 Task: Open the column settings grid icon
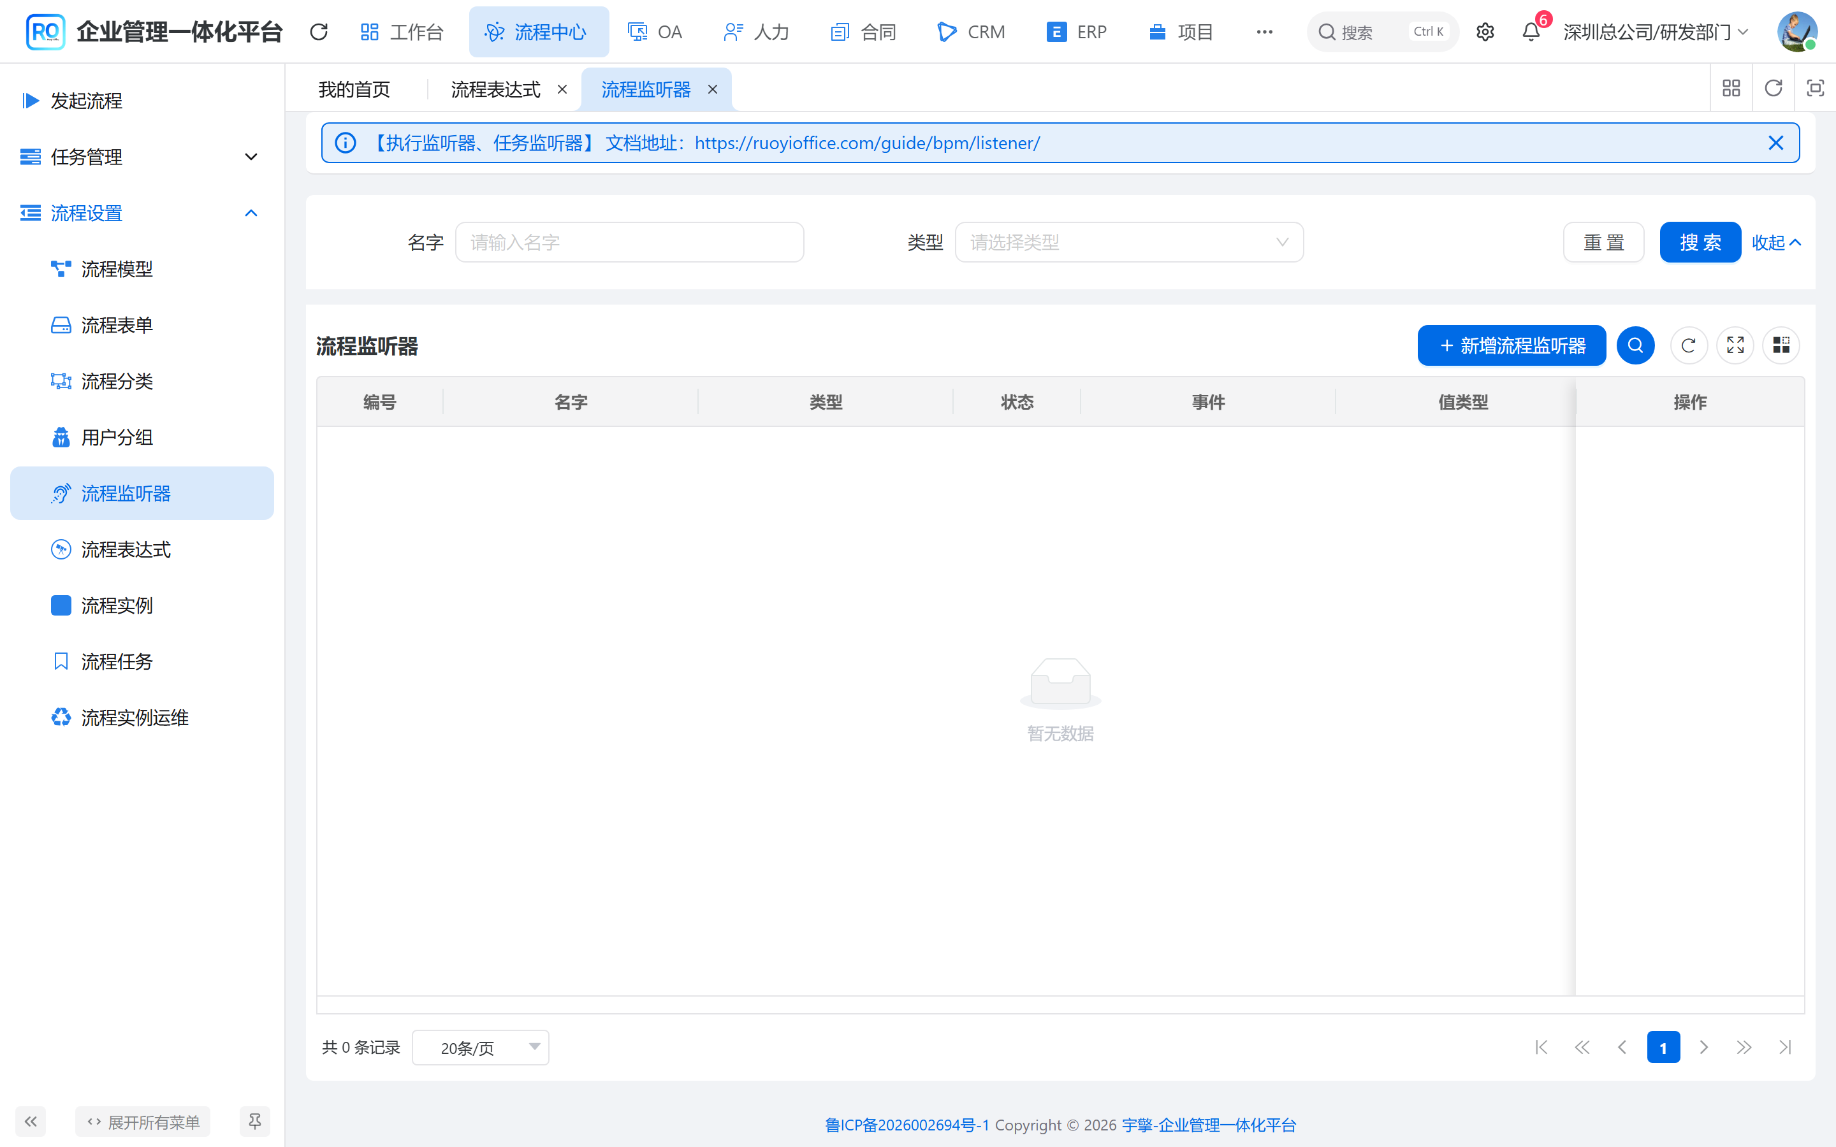[1781, 345]
